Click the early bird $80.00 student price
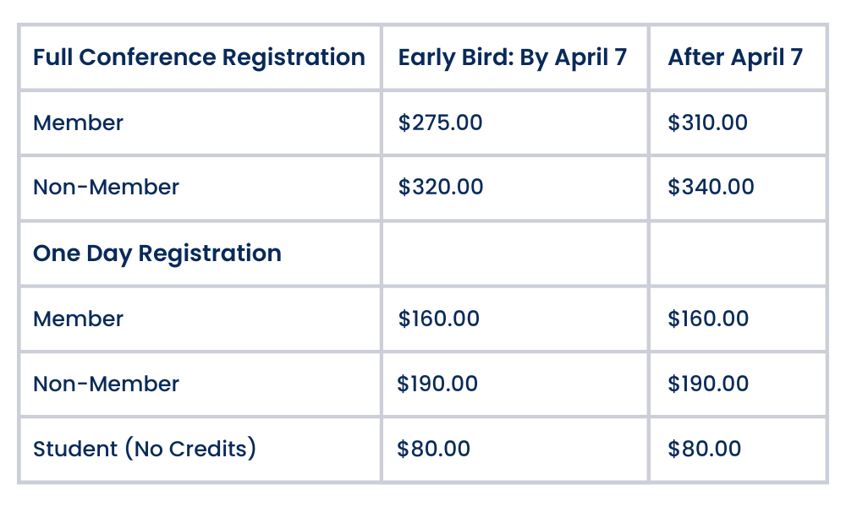The width and height of the screenshot is (846, 507). pyautogui.click(x=433, y=448)
